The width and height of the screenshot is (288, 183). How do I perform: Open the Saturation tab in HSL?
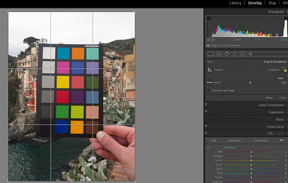tap(235, 140)
